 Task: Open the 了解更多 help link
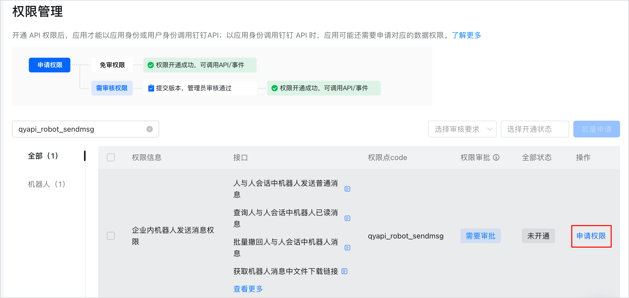(466, 35)
